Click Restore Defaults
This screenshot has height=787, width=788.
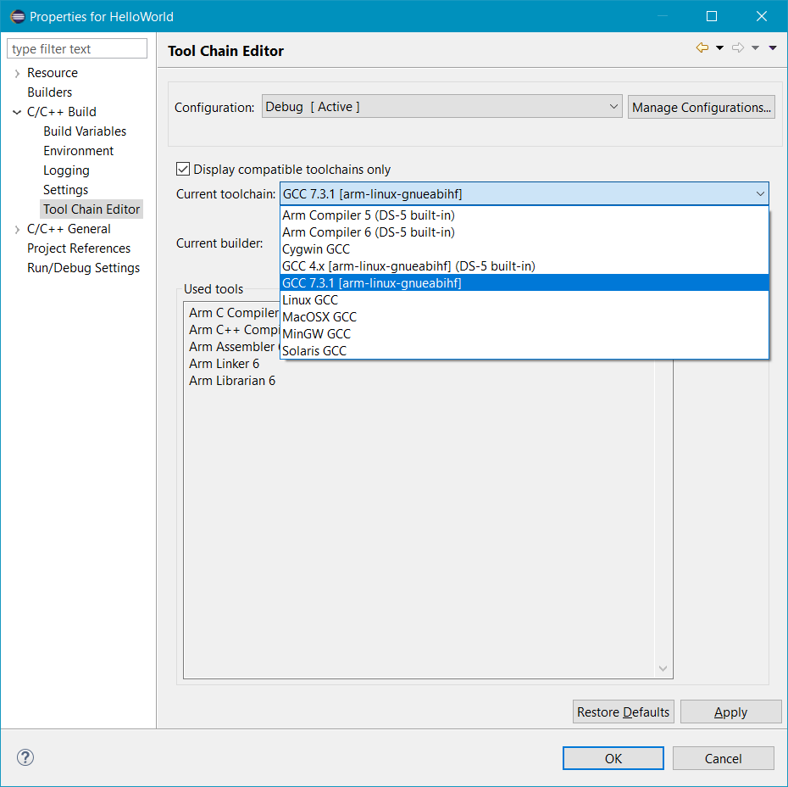pos(623,712)
